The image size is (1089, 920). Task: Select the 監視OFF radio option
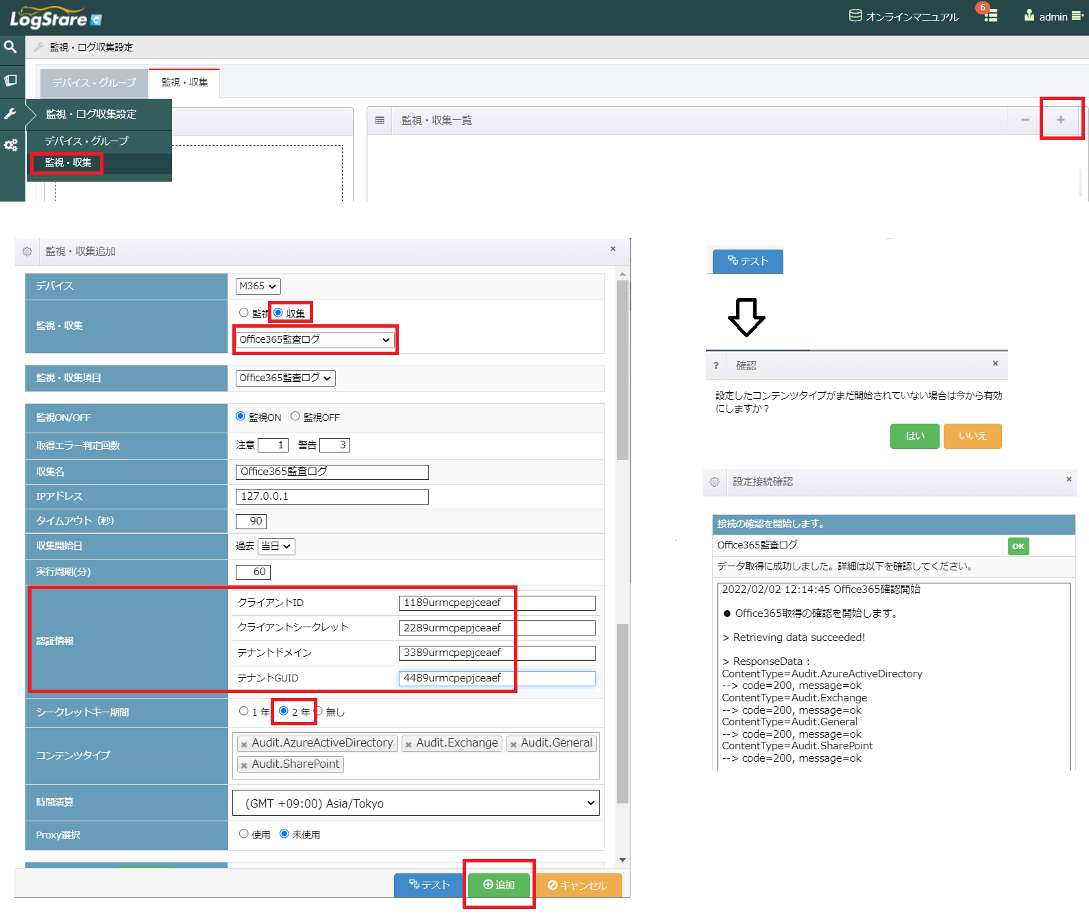pyautogui.click(x=295, y=416)
